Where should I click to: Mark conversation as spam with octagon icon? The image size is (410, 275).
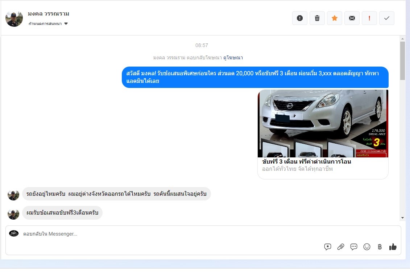[x=299, y=18]
